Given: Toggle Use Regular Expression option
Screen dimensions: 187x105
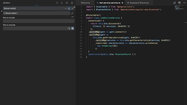Looking at the screenshot, I should coord(72,8).
